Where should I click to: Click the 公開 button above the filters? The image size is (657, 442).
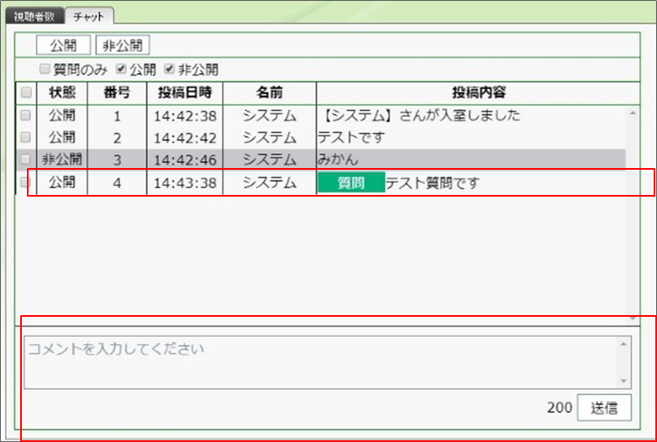click(x=63, y=45)
